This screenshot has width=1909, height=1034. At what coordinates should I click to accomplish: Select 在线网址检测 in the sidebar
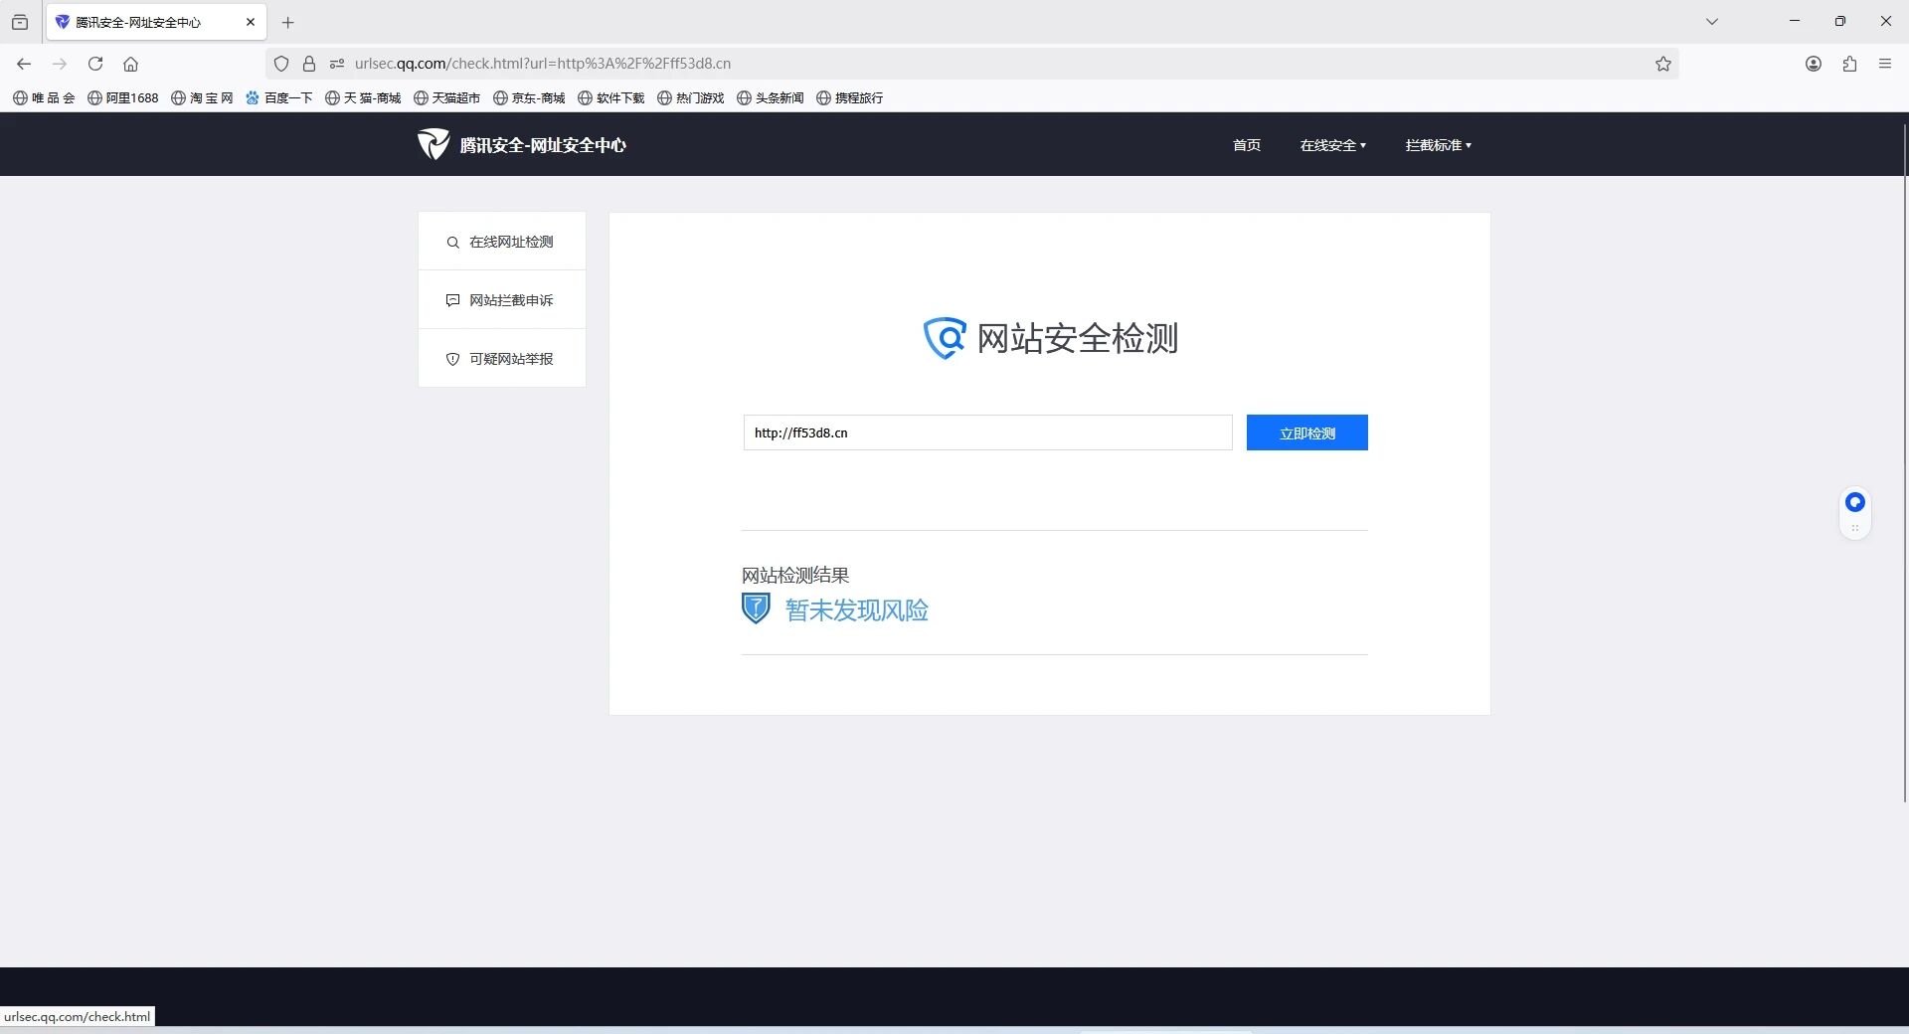pyautogui.click(x=502, y=242)
